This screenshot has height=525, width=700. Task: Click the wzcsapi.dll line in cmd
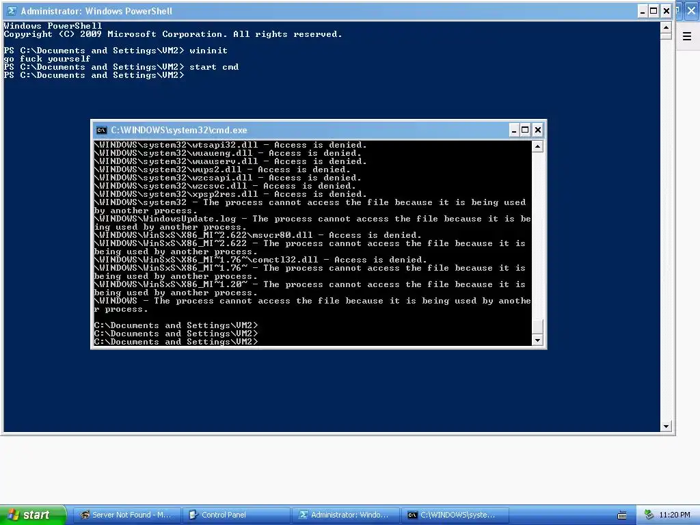pyautogui.click(x=228, y=178)
